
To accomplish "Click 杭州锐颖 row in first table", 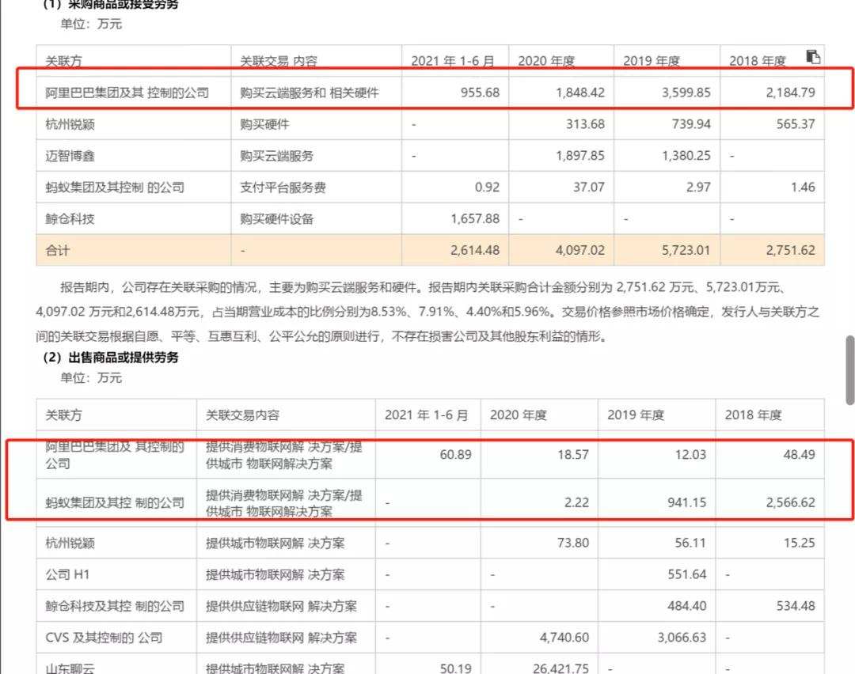I will (70, 124).
